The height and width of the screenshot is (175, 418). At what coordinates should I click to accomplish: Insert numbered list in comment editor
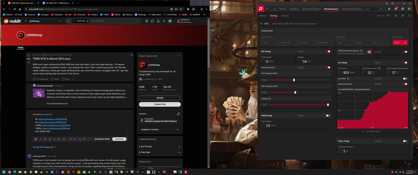(80, 139)
